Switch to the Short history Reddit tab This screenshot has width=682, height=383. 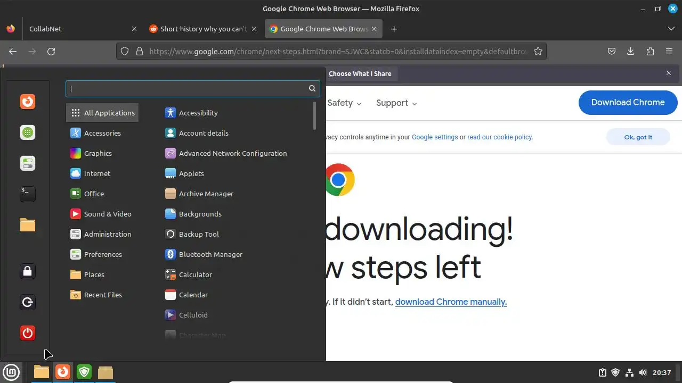(203, 29)
